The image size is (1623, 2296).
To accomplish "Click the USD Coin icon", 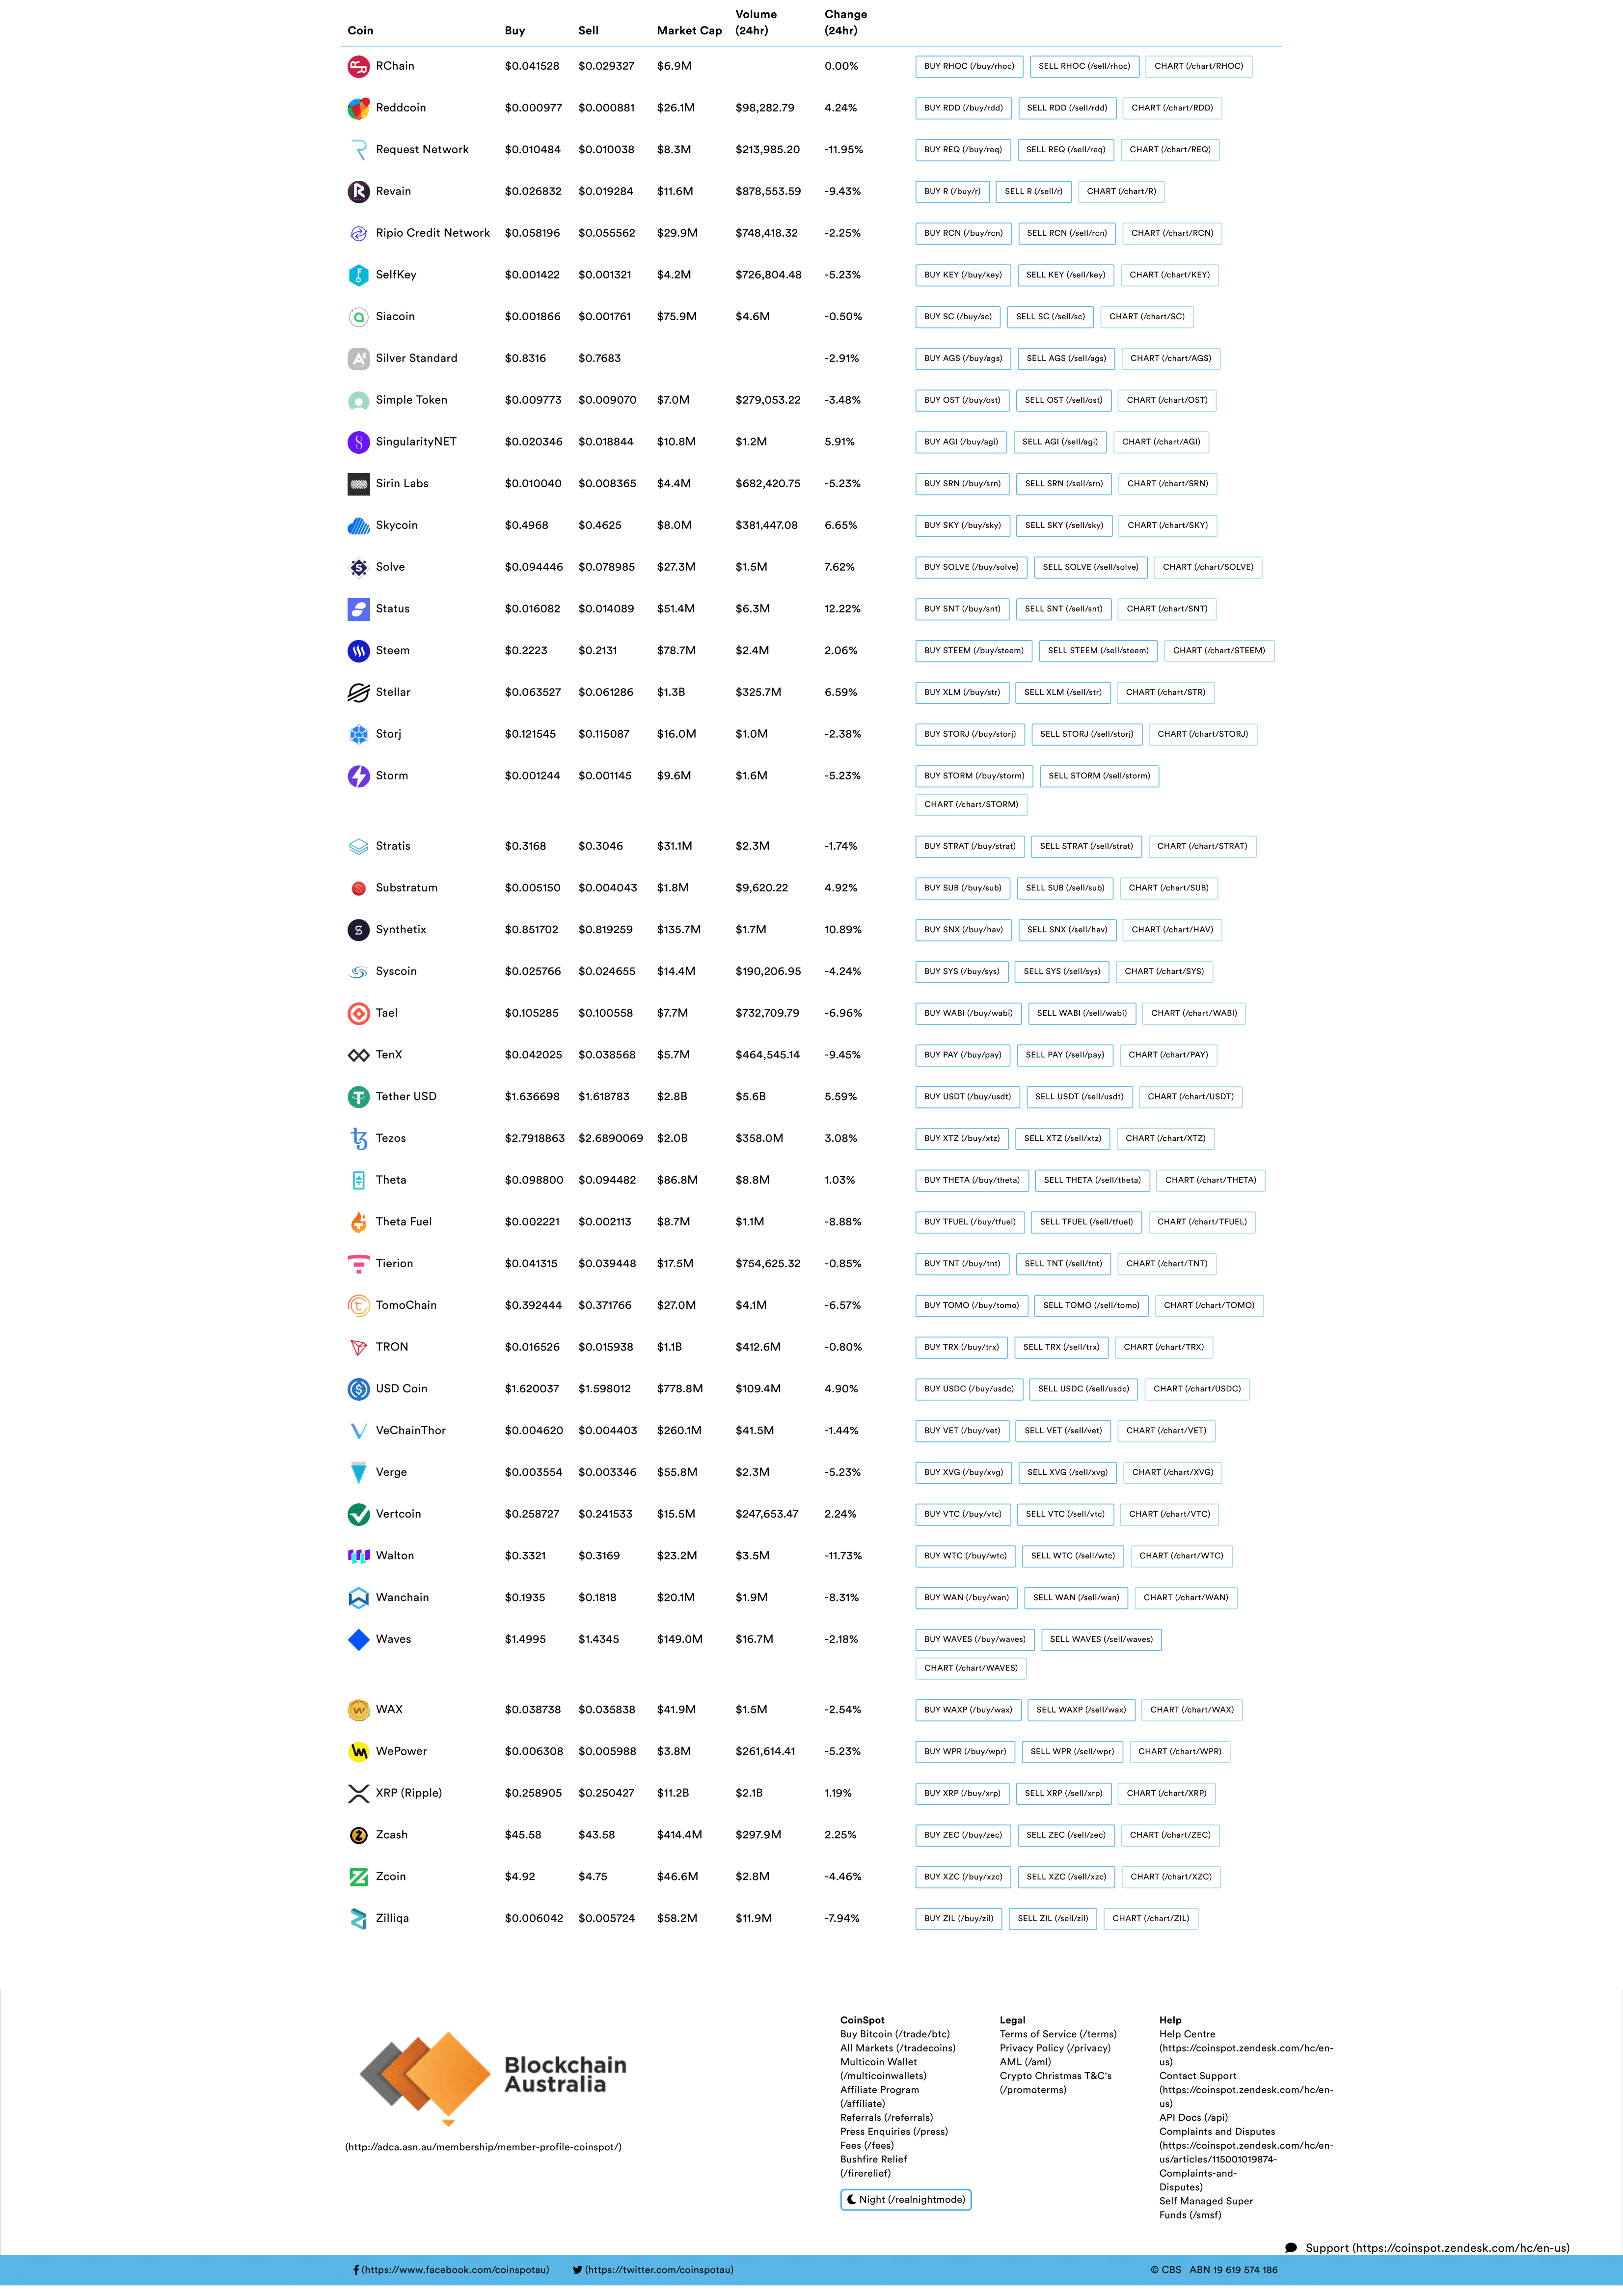I will (x=358, y=1389).
